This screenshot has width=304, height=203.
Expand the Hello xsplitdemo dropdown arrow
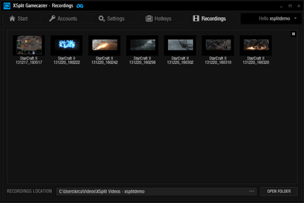point(295,18)
